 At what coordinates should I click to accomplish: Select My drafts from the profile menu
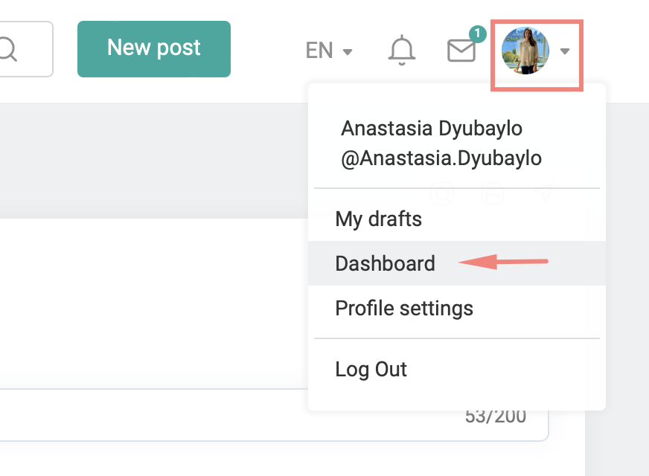(379, 219)
